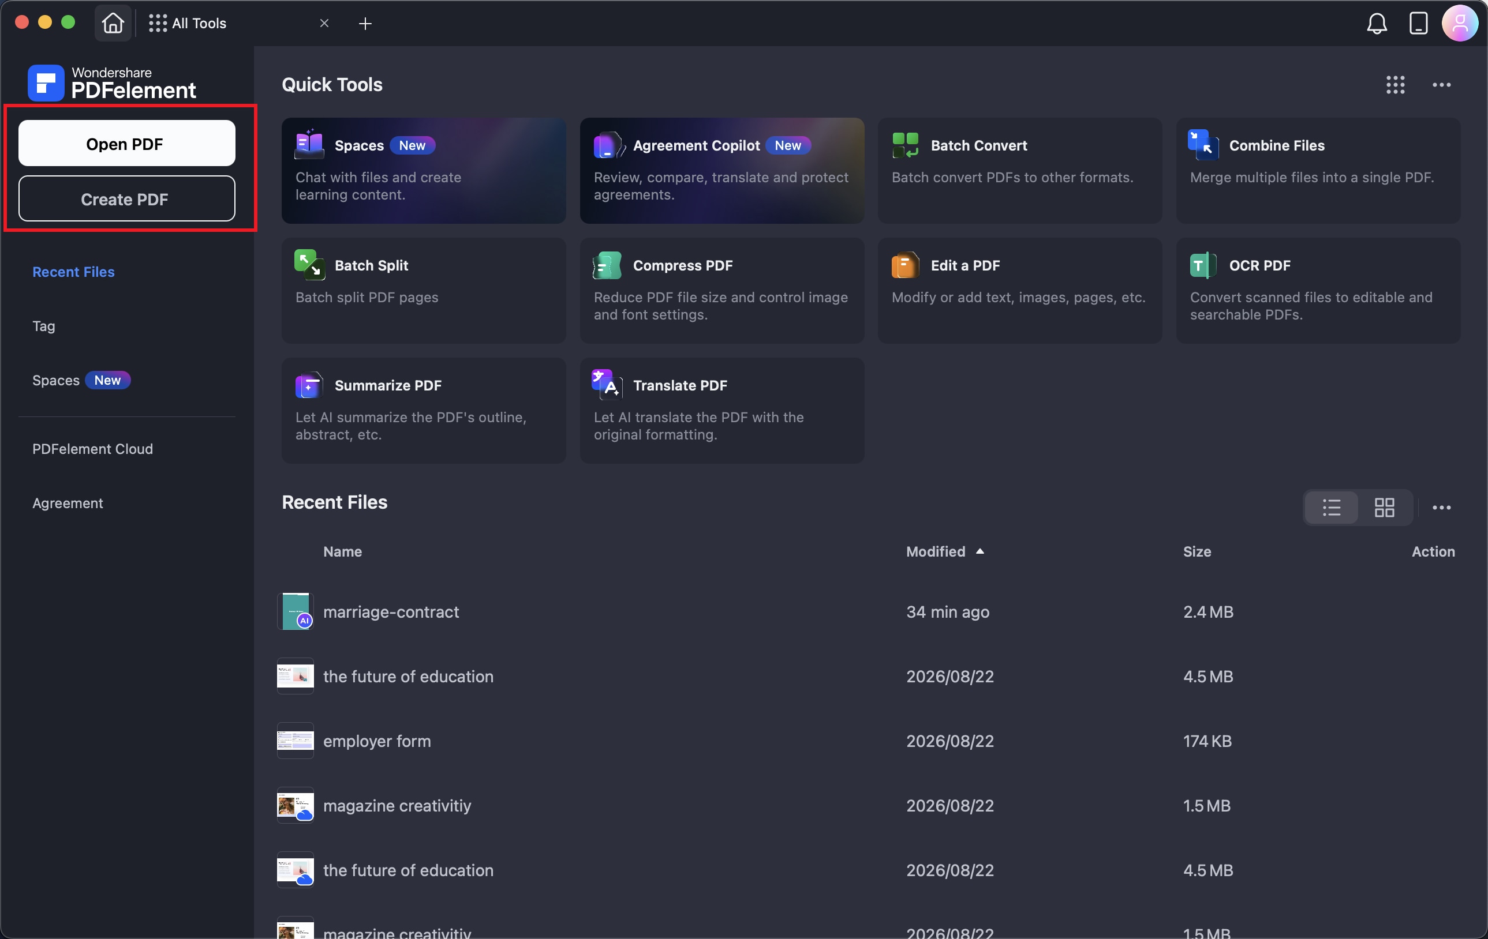Click the '34 min ago' modified cell
This screenshot has width=1488, height=939.
click(947, 612)
